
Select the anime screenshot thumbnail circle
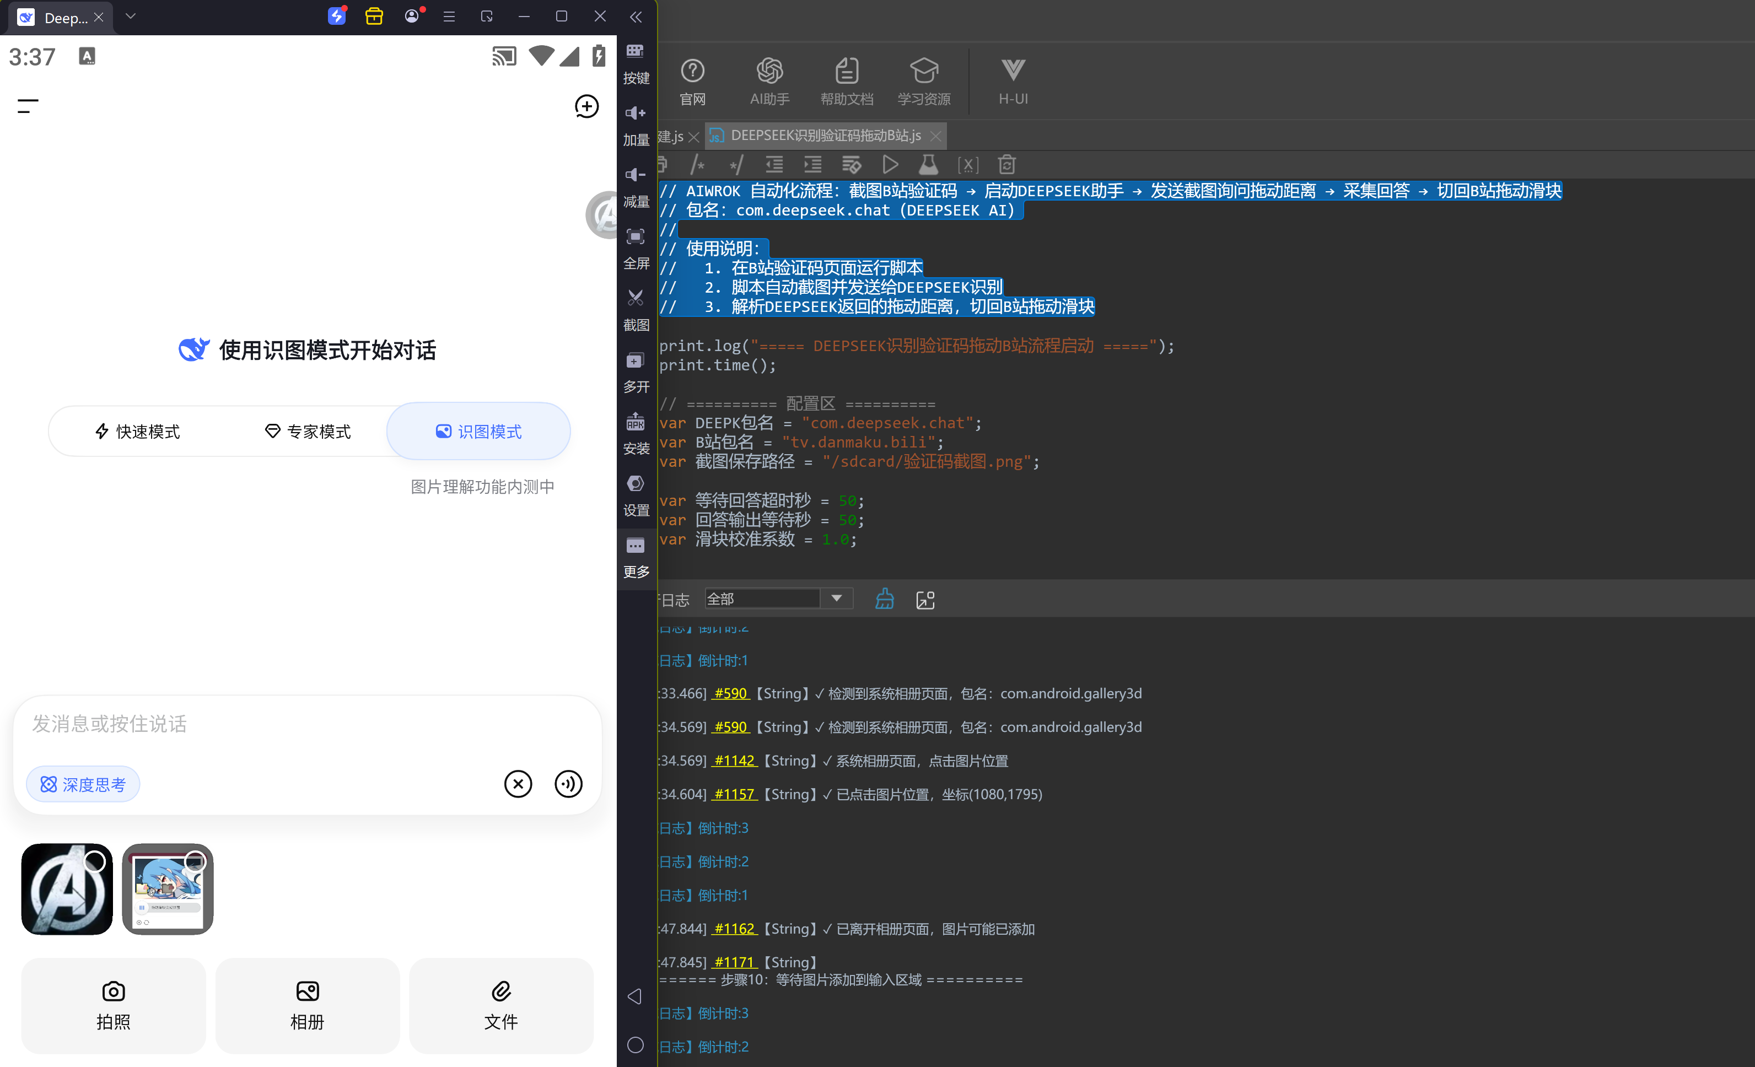195,862
